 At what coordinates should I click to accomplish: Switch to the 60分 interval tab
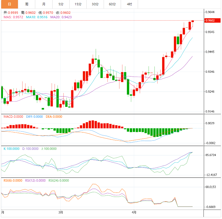pyautogui.click(x=112, y=4)
